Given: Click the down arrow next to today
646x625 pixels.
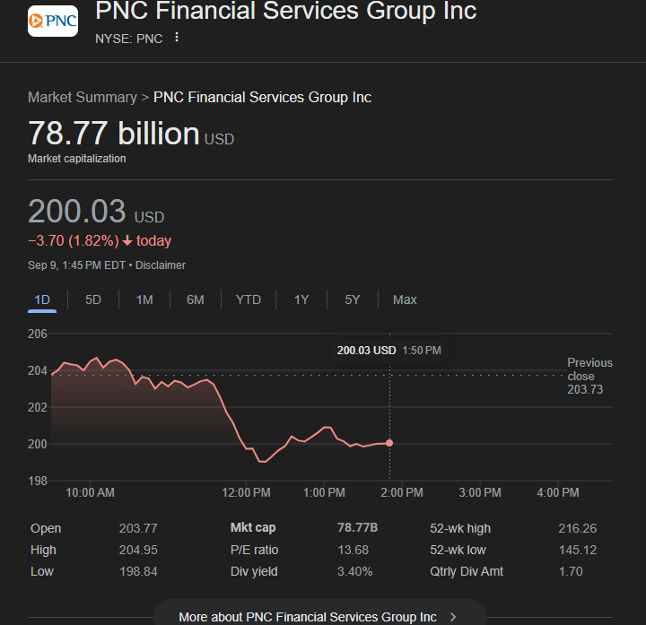Looking at the screenshot, I should point(127,240).
